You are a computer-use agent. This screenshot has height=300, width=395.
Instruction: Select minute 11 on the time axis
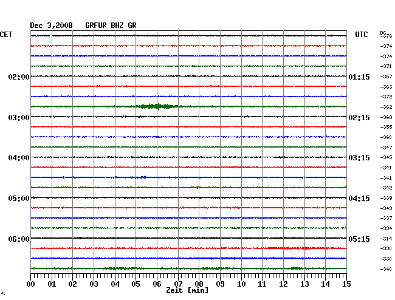pos(262,284)
